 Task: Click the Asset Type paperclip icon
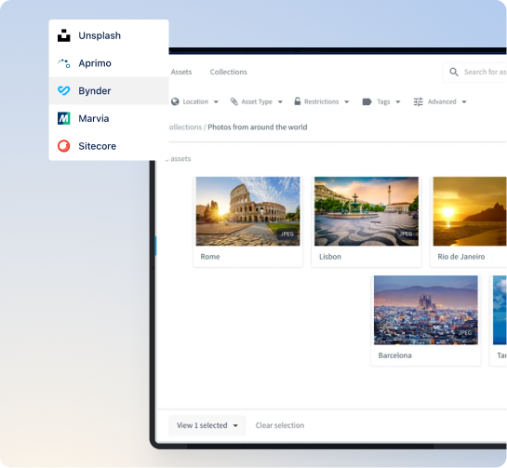tap(234, 101)
